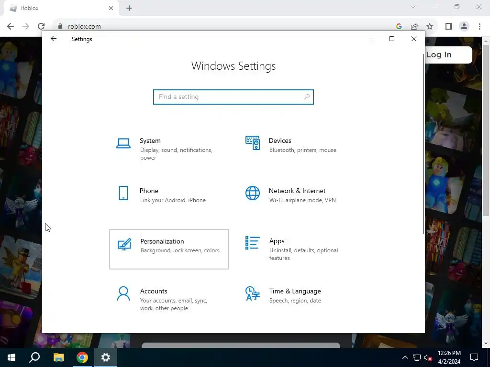Click the Chrome page scroll-down arrow
Image resolution: width=490 pixels, height=367 pixels.
486,344
